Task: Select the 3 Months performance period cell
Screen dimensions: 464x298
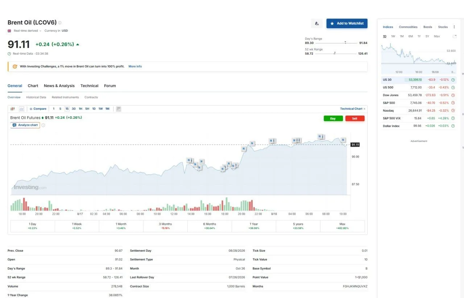Action: [x=165, y=226]
